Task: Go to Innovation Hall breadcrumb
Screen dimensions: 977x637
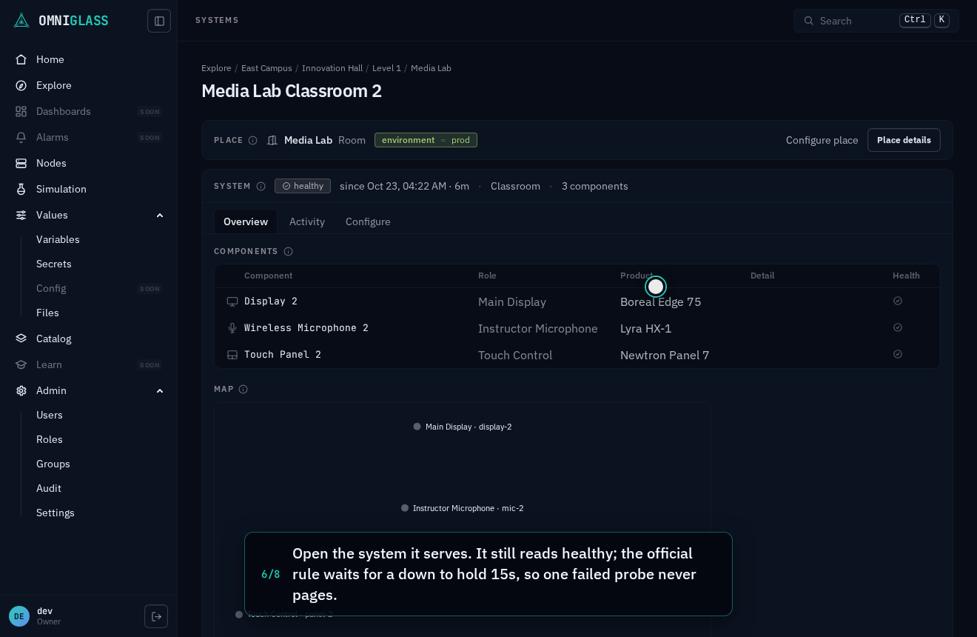Action: 332,68
